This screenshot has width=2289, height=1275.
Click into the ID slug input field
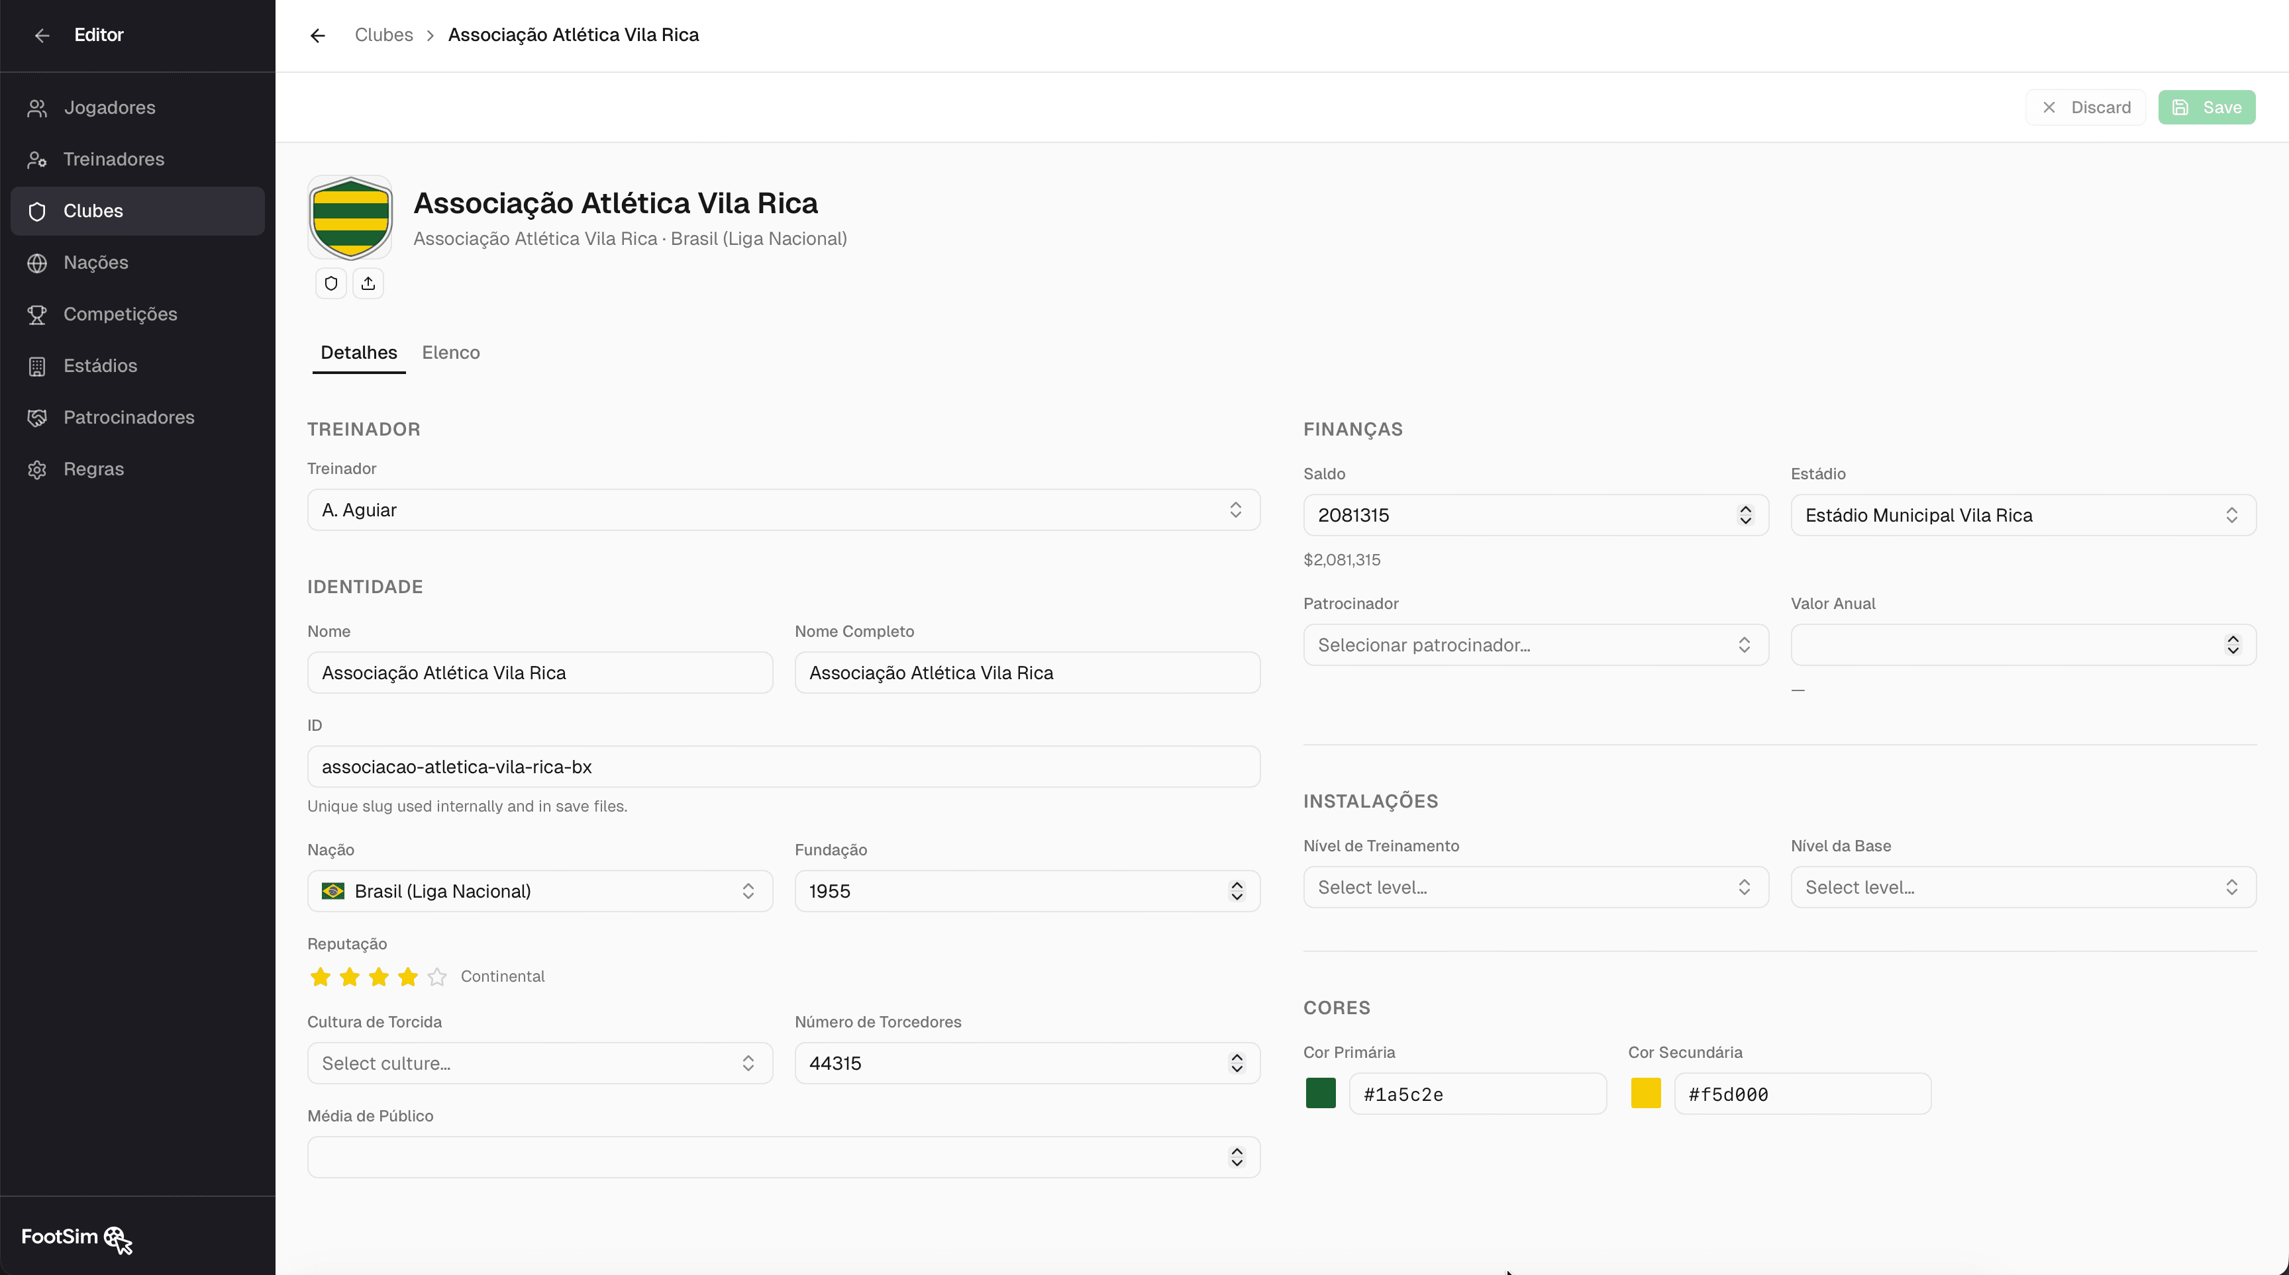click(x=784, y=766)
